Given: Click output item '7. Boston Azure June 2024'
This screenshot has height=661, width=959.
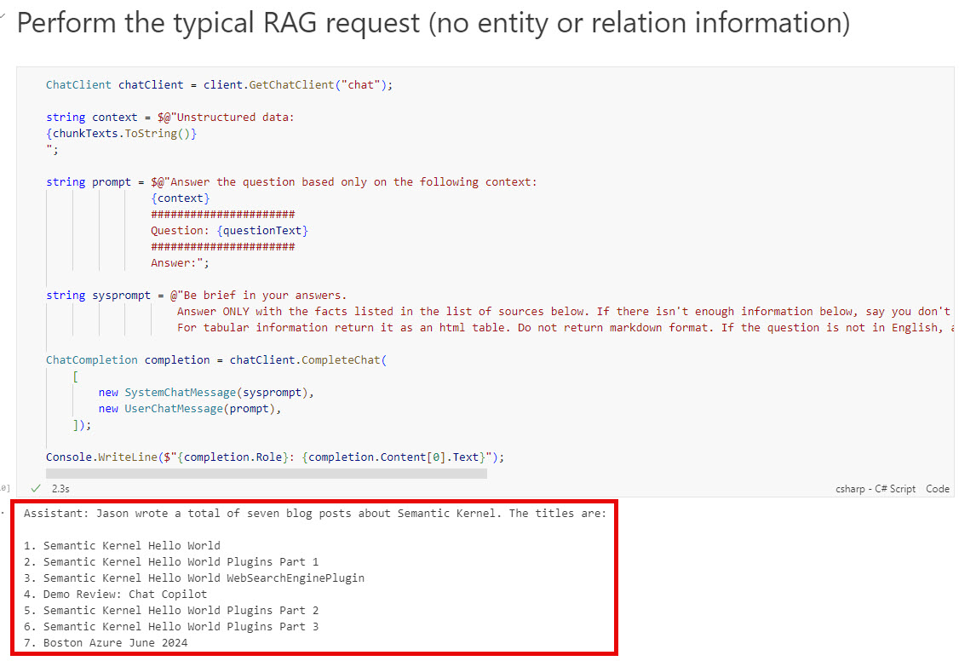Looking at the screenshot, I should click(106, 642).
